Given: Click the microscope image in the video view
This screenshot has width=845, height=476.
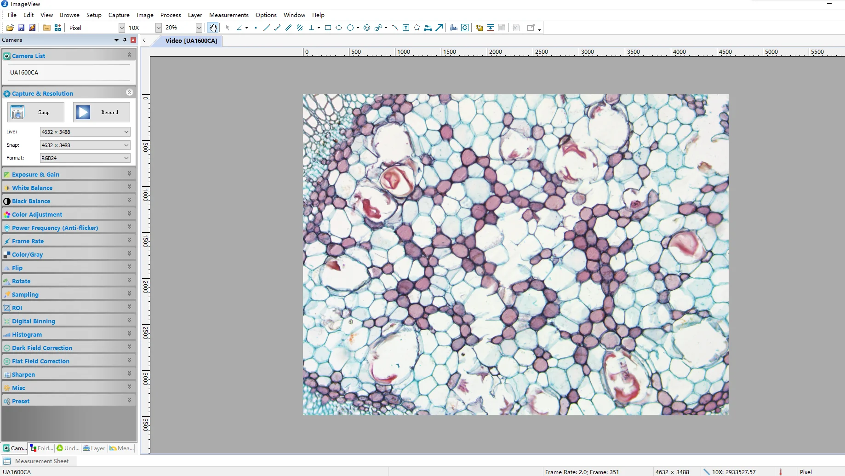Looking at the screenshot, I should coord(515,255).
